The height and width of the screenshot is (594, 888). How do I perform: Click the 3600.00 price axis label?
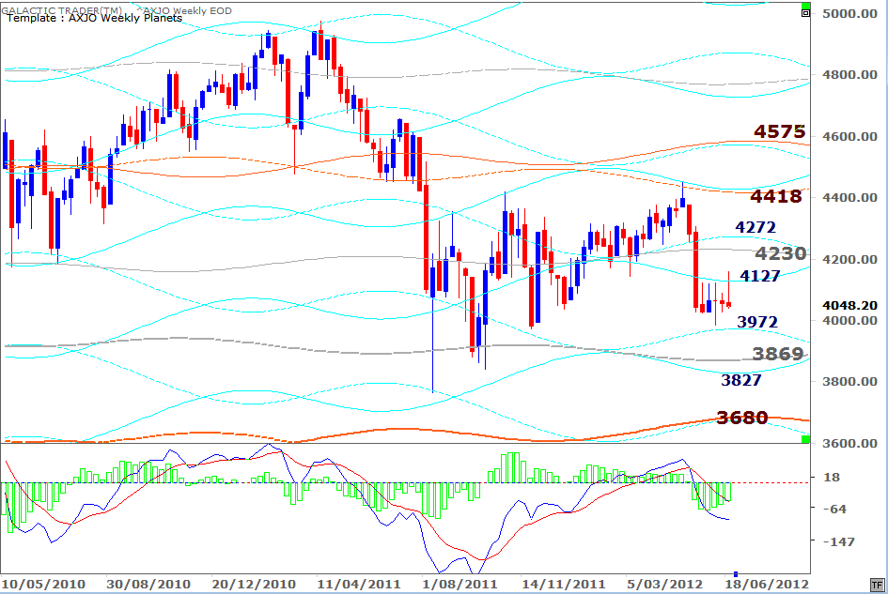pyautogui.click(x=849, y=443)
